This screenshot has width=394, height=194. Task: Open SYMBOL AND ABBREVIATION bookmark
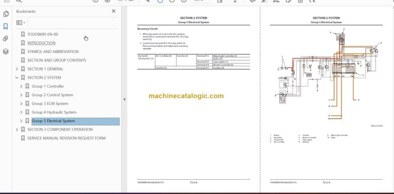click(53, 52)
